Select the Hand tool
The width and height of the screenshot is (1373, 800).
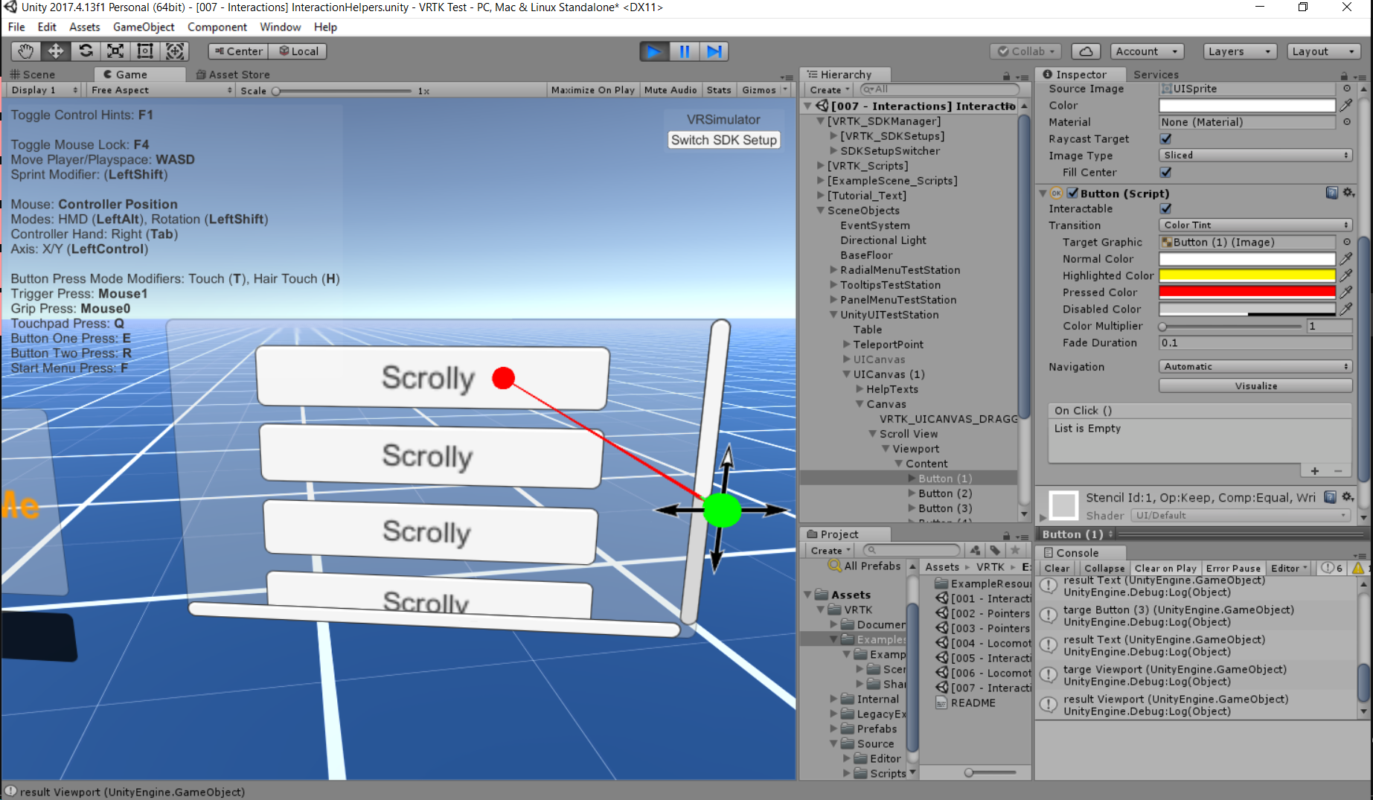[25, 51]
